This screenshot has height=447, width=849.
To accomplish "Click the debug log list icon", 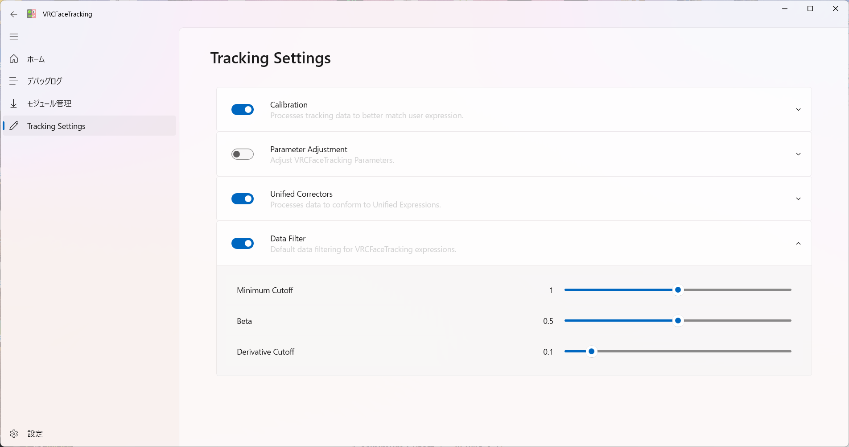I will (x=14, y=81).
